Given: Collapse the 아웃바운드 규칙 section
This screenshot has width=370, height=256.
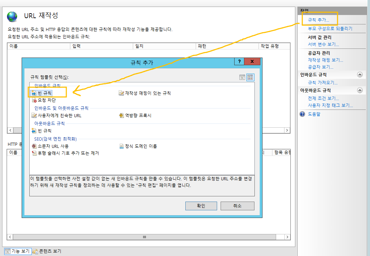Looking at the screenshot, I should [x=360, y=90].
